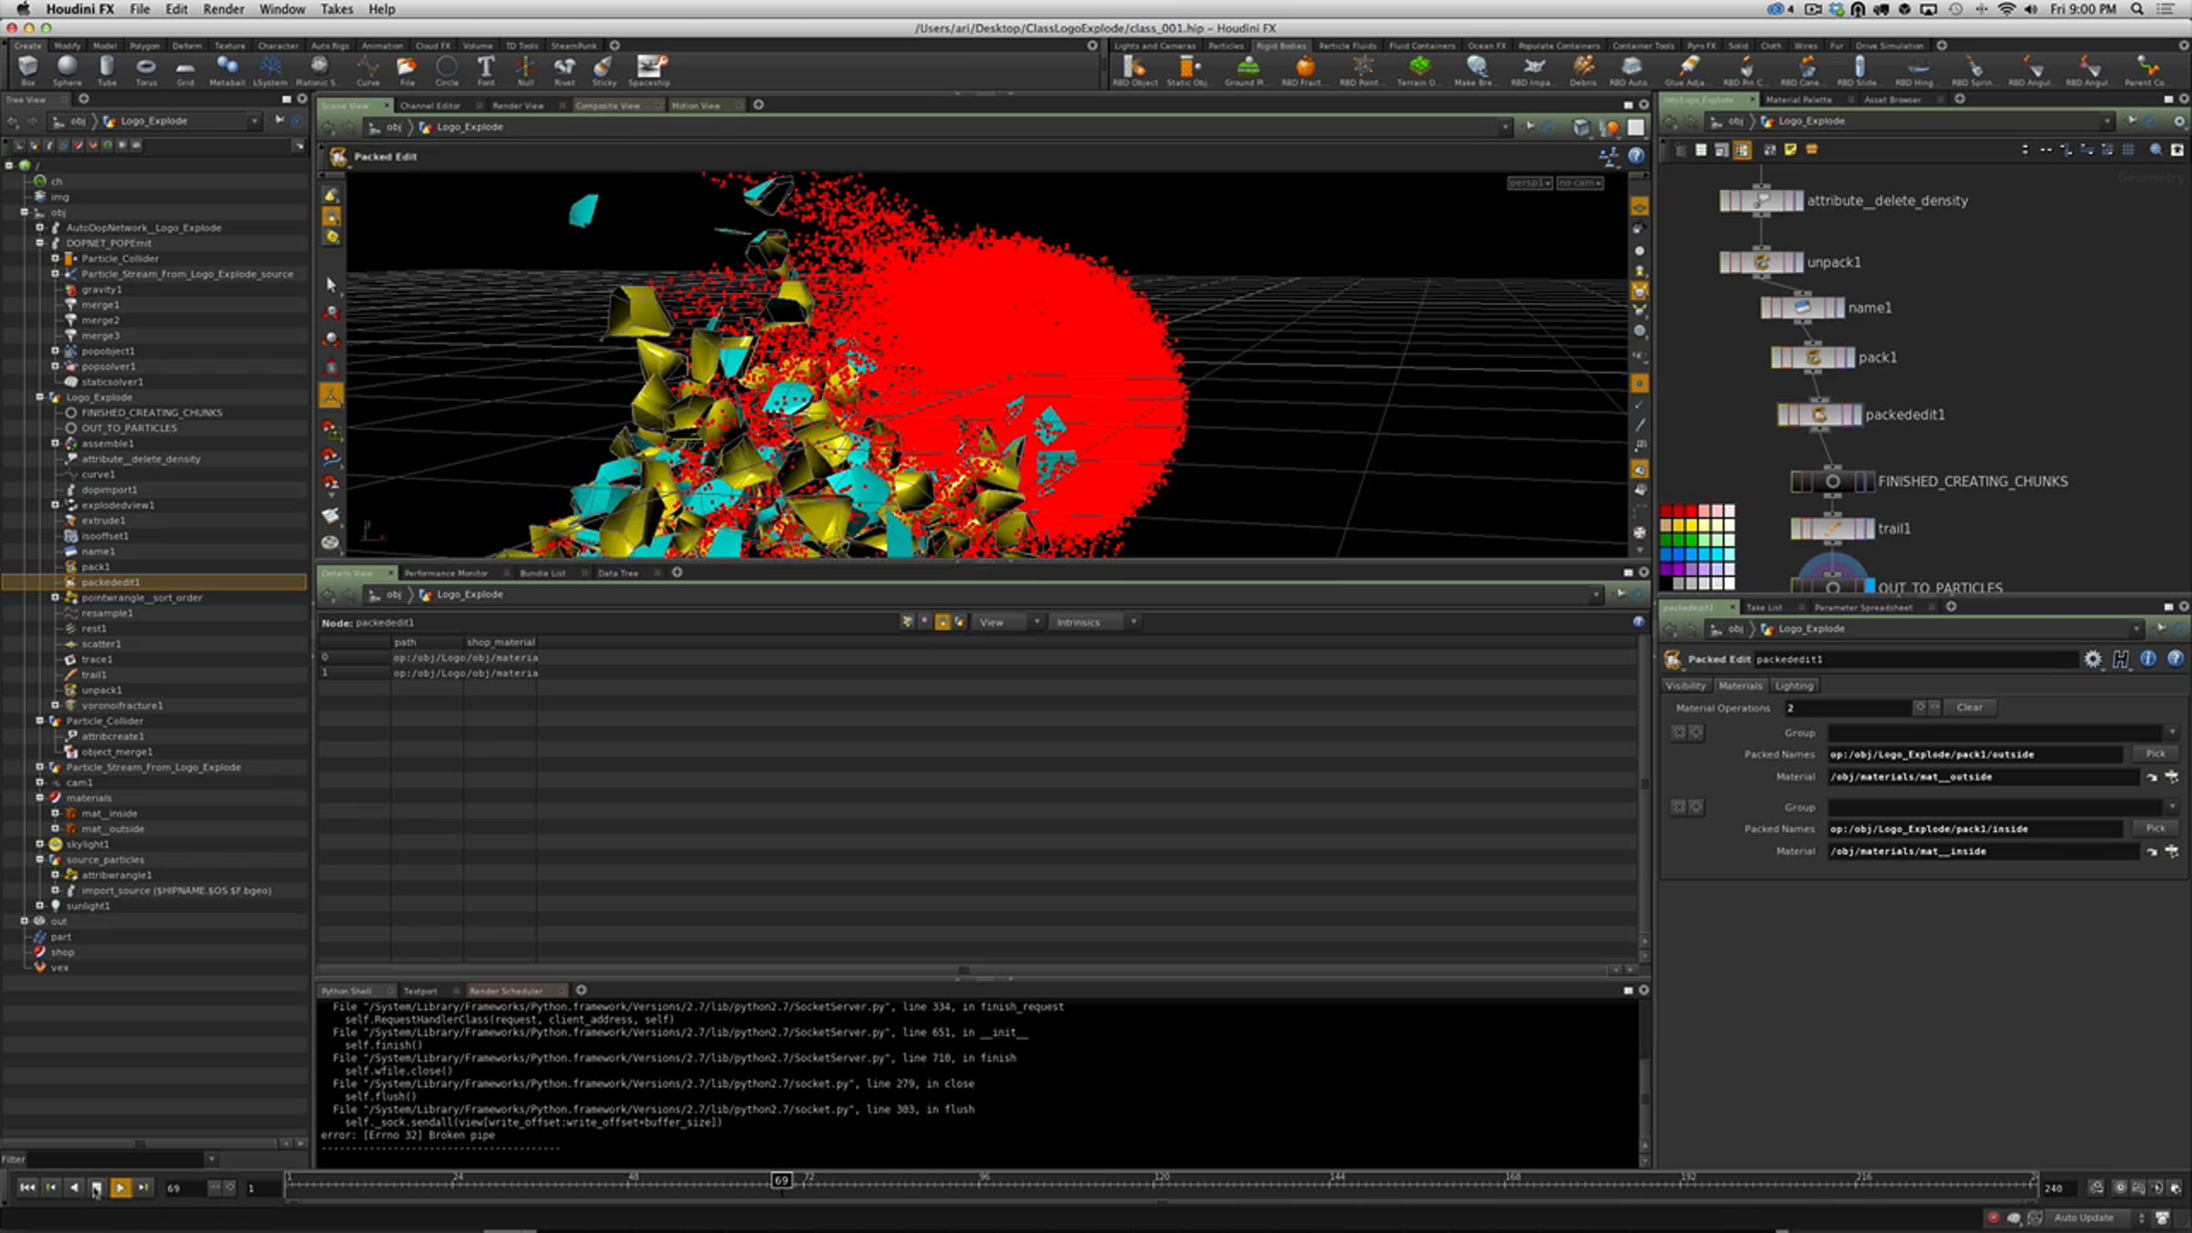Image resolution: width=2192 pixels, height=1233 pixels.
Task: Open the Takes menu
Action: click(336, 9)
